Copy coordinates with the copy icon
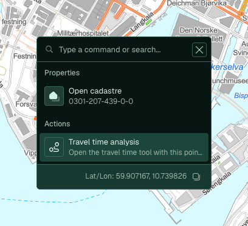Screen dimensions: 248x226 196,177
